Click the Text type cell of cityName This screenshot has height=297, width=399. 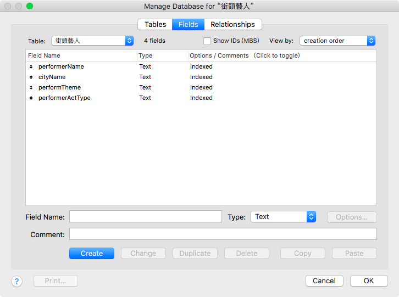[x=145, y=77]
